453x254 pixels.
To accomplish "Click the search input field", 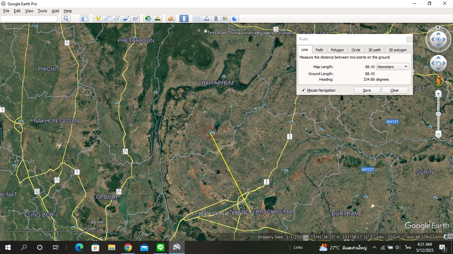I will click(x=29, y=19).
